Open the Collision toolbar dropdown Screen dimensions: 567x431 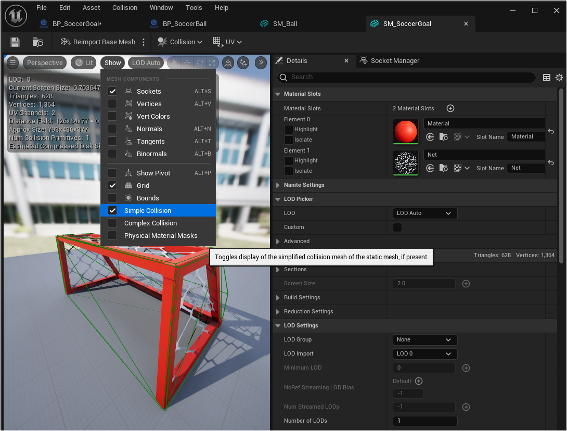pyautogui.click(x=179, y=42)
